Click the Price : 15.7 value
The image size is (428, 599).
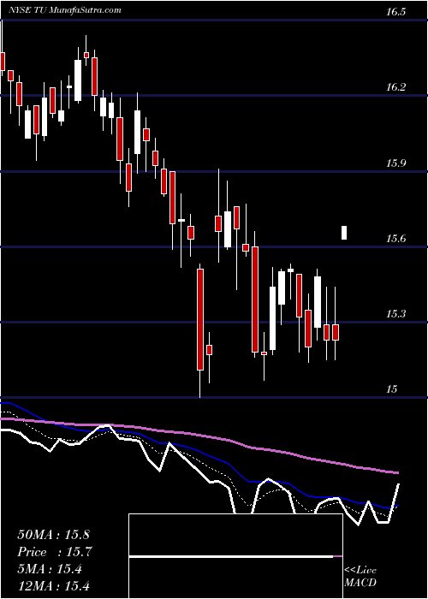(55, 552)
